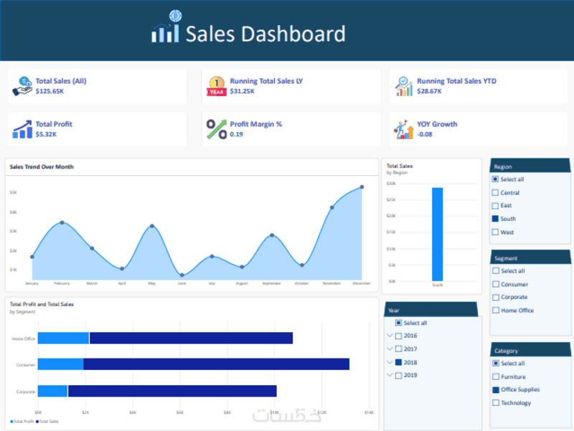This screenshot has width=574, height=431.
Task: Click the Total Sales hand-with-coins icon
Action: pos(23,86)
